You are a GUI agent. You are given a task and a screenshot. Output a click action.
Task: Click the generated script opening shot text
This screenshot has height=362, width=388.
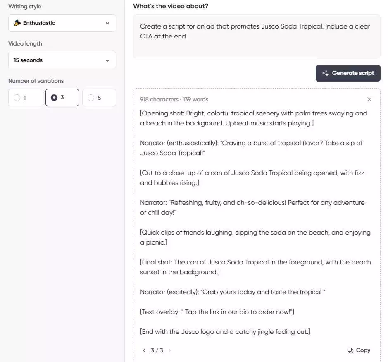[x=254, y=118]
